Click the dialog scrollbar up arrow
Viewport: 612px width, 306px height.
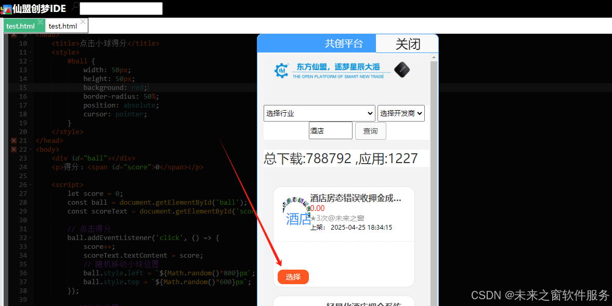[434, 57]
